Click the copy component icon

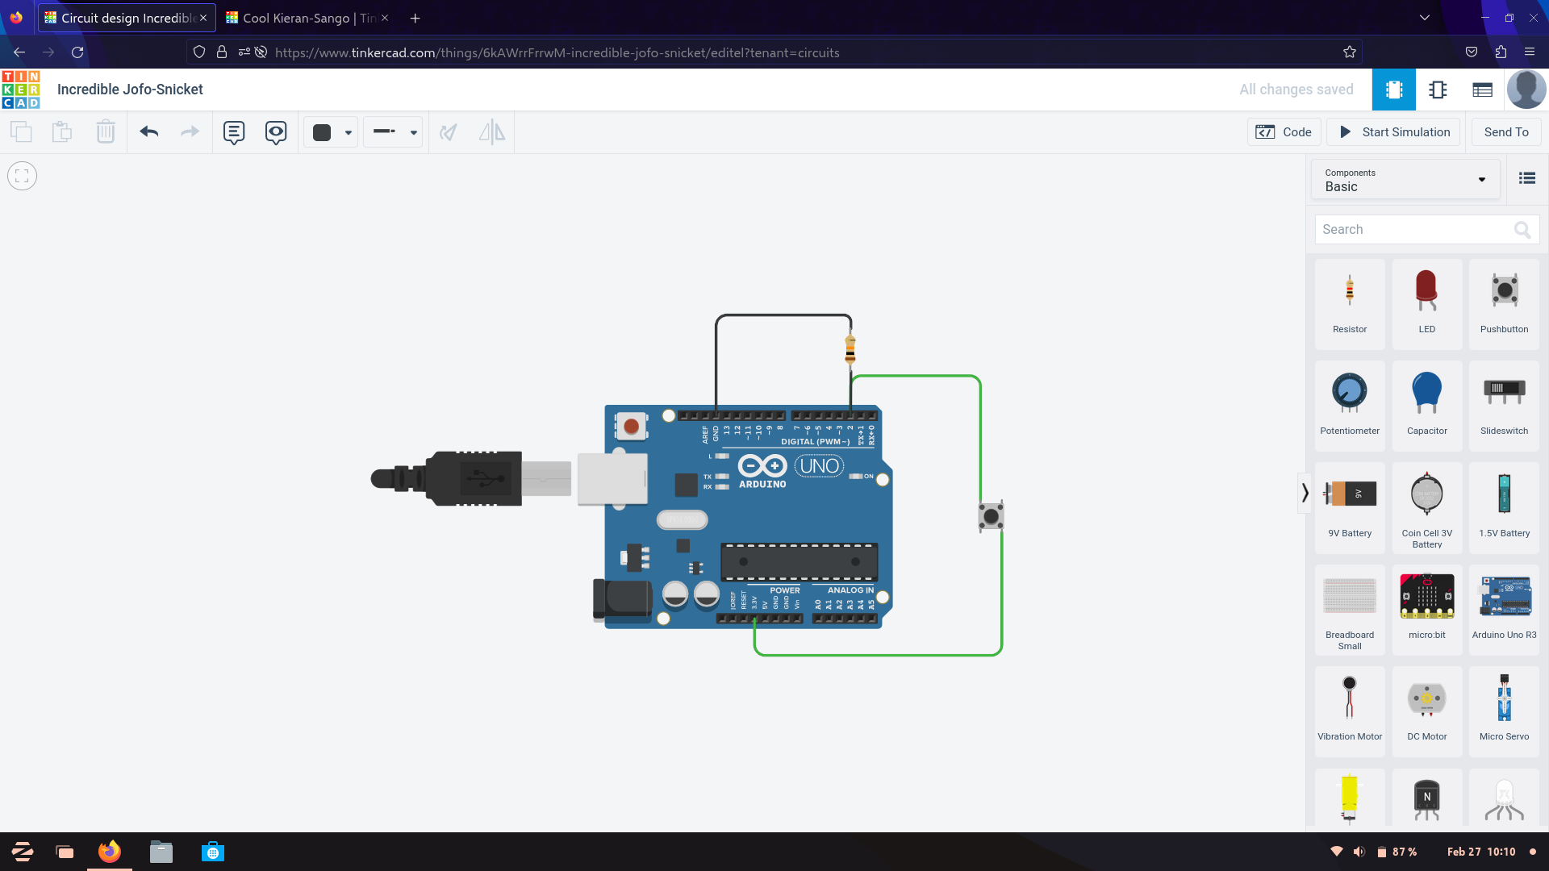[x=21, y=132]
